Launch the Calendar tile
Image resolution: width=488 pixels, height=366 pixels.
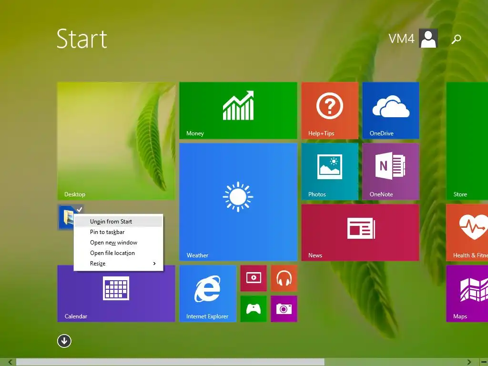click(x=116, y=293)
